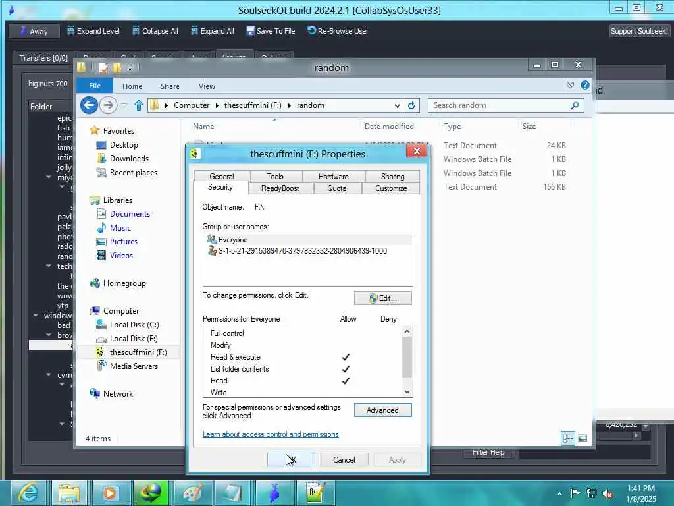The height and width of the screenshot is (506, 674).
Task: Open File Explorer taskbar icon
Action: coord(68,493)
